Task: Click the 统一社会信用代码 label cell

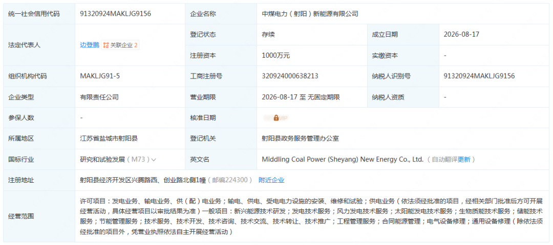Action: click(x=39, y=14)
